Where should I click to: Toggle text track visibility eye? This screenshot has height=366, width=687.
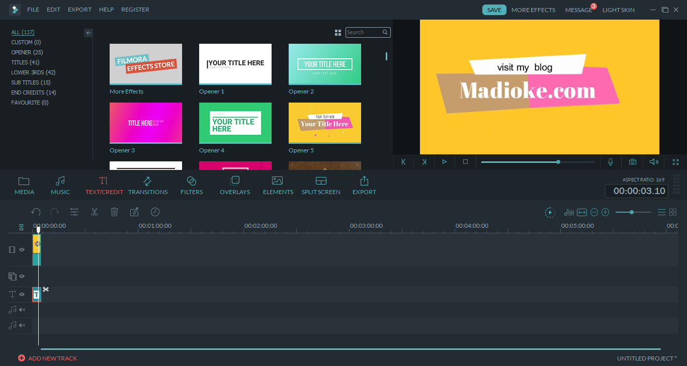click(22, 294)
